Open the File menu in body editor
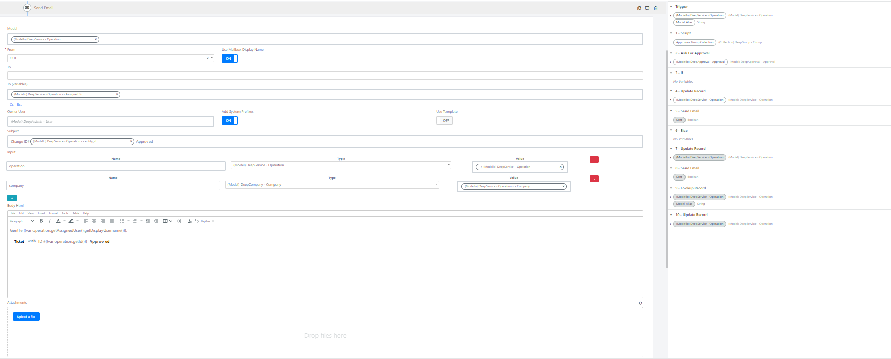The width and height of the screenshot is (891, 359). point(13,213)
